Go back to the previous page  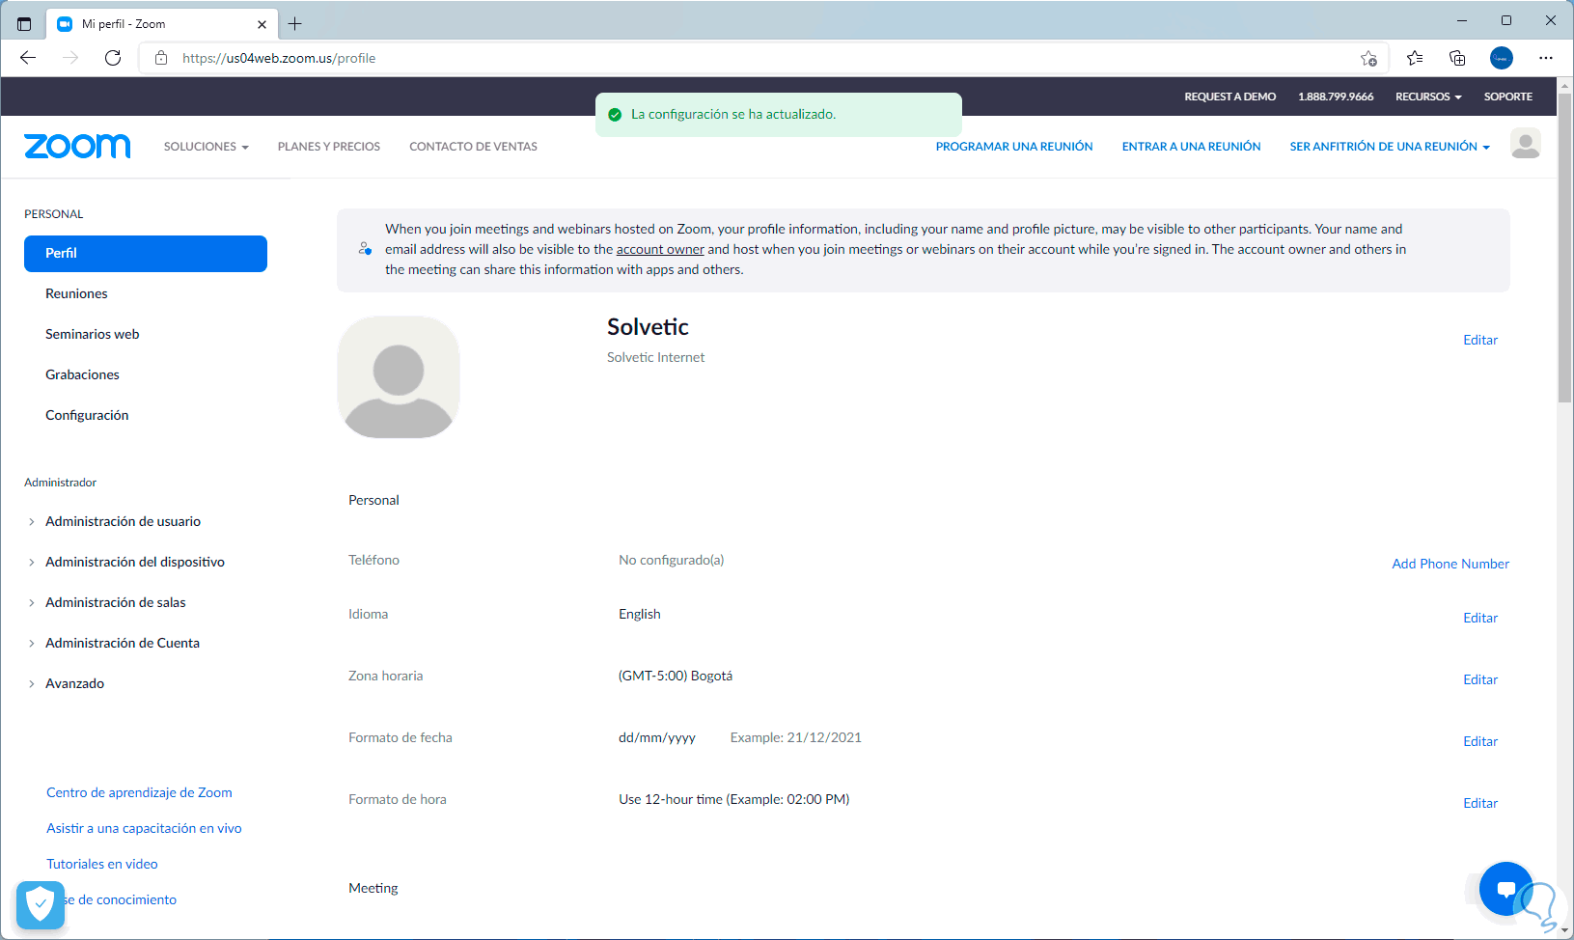point(28,58)
